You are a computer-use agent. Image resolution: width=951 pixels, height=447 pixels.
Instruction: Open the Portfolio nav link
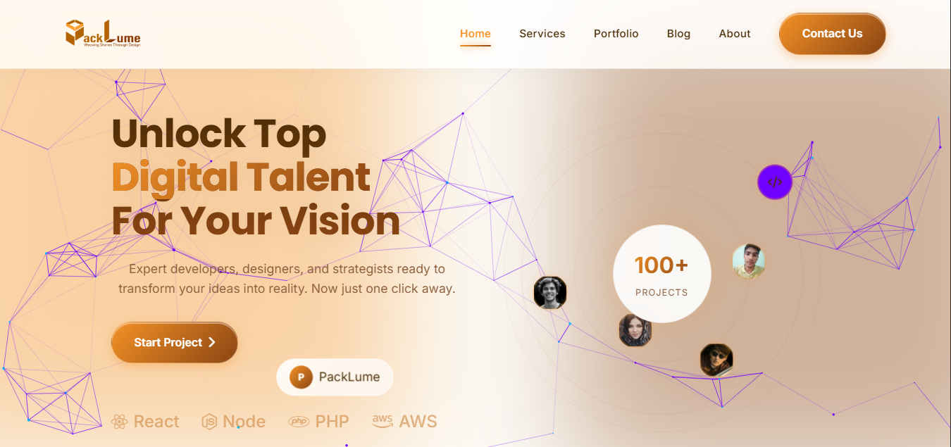616,34
